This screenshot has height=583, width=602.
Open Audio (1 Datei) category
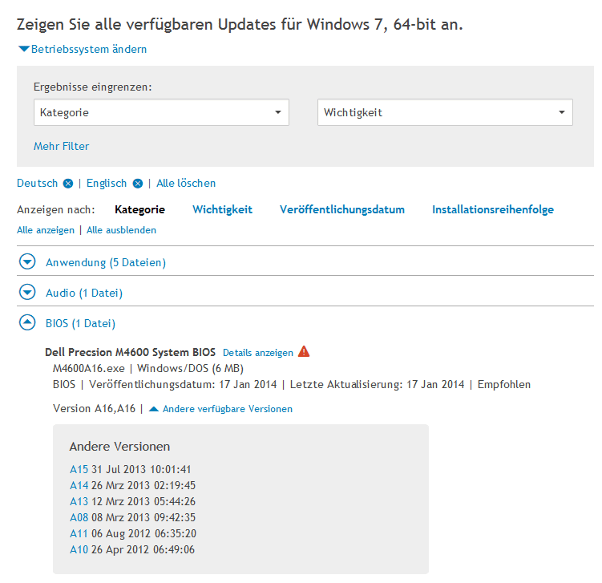(84, 293)
